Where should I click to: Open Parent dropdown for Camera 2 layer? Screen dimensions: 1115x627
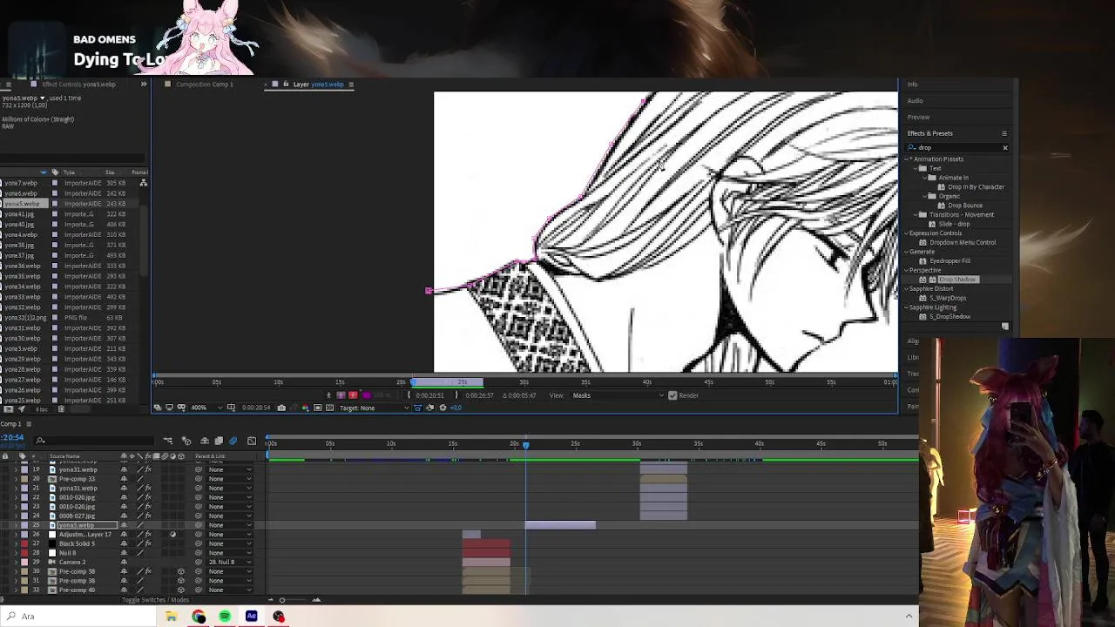click(230, 562)
